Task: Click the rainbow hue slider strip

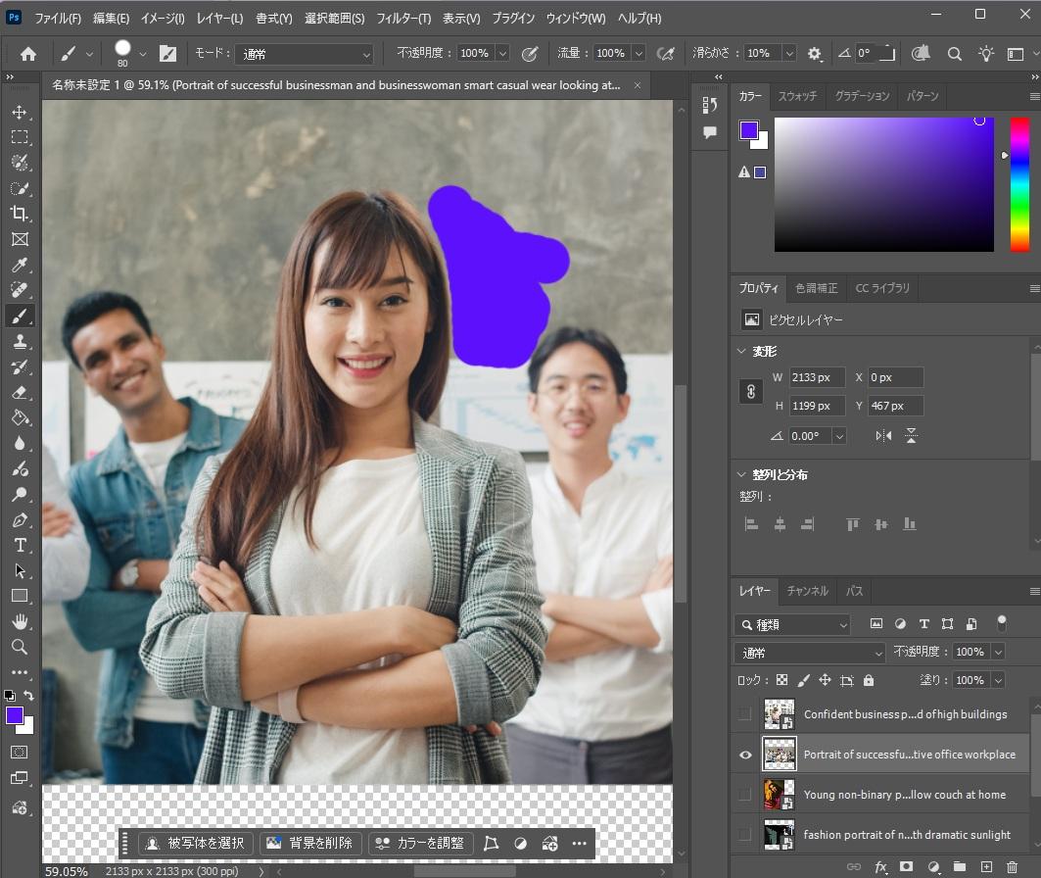Action: pyautogui.click(x=1018, y=184)
